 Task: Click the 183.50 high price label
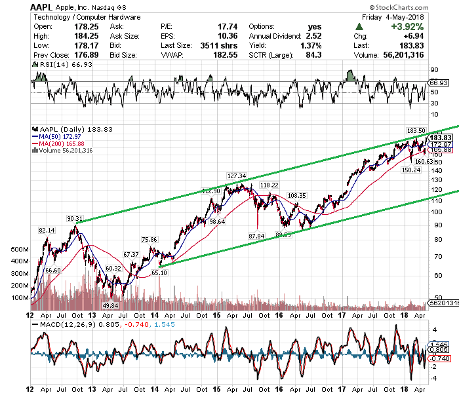point(416,131)
